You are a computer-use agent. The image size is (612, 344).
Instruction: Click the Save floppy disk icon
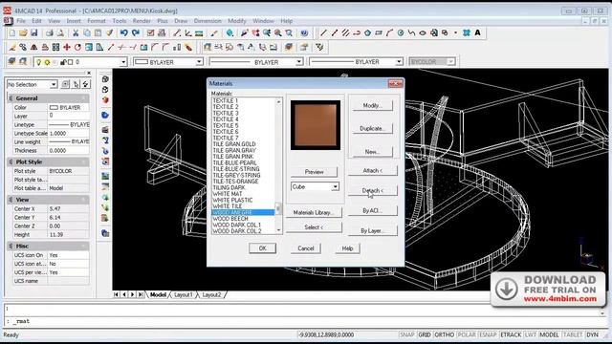pyautogui.click(x=34, y=33)
